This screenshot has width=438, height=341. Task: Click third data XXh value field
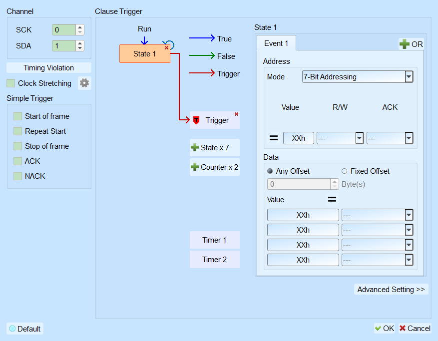click(303, 245)
